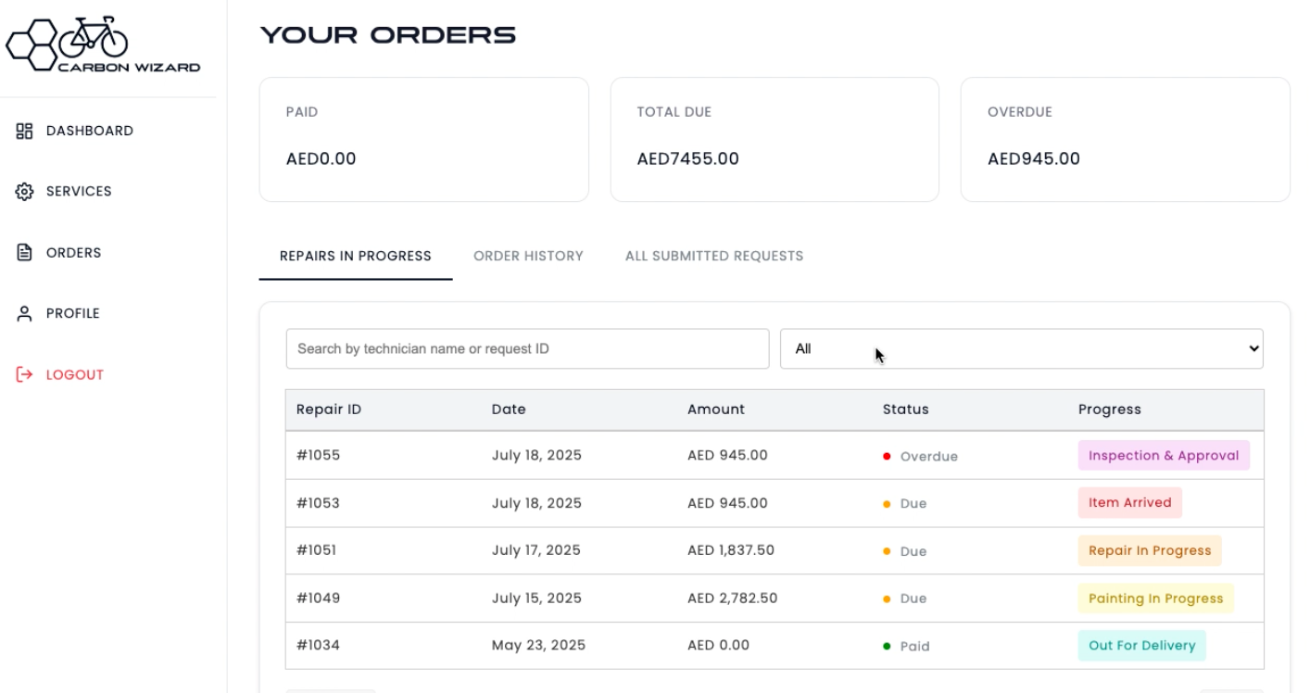Image resolution: width=1310 pixels, height=693 pixels.
Task: Select the Repairs In Progress tab
Action: 355,256
